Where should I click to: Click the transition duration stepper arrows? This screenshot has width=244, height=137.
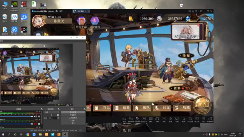[x=58, y=118]
